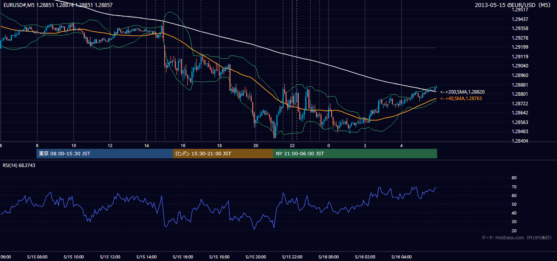557x261 pixels.
Task: Click price axis label 1.28722
Action: [520, 104]
